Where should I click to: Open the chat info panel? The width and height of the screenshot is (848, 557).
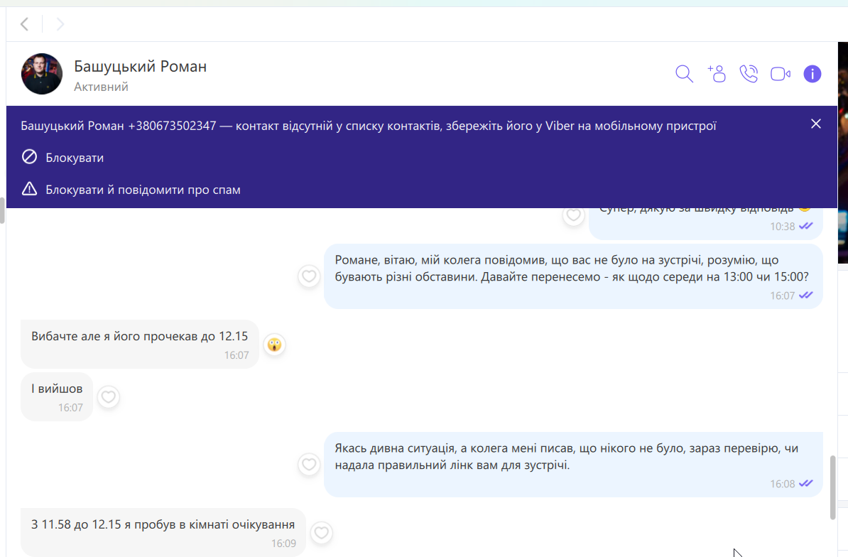(812, 74)
